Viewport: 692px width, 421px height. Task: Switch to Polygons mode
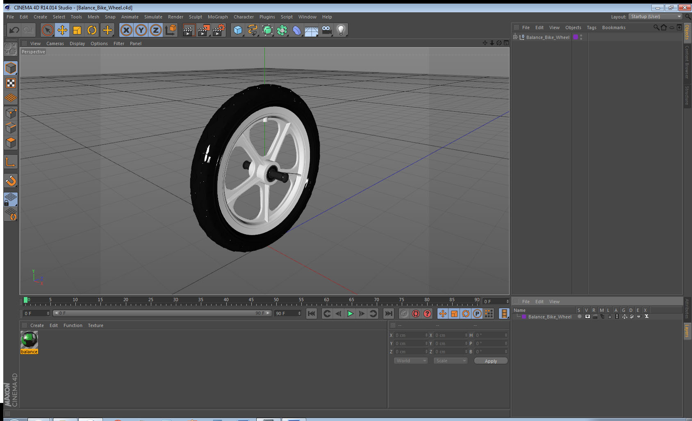(11, 143)
